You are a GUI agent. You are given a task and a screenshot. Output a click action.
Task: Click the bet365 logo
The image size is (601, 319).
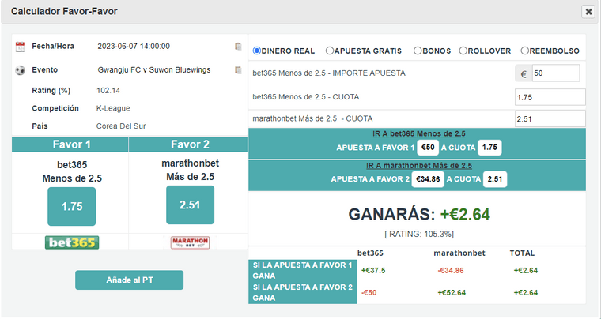coord(72,242)
